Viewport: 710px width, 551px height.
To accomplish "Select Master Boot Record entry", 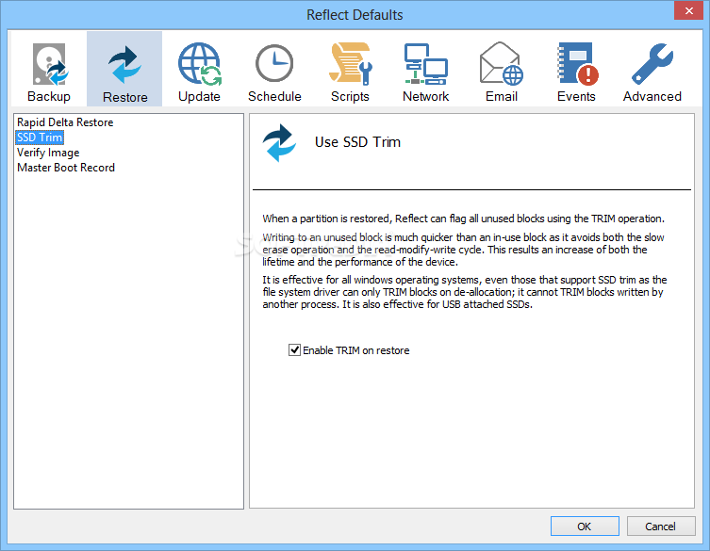I will 66,168.
